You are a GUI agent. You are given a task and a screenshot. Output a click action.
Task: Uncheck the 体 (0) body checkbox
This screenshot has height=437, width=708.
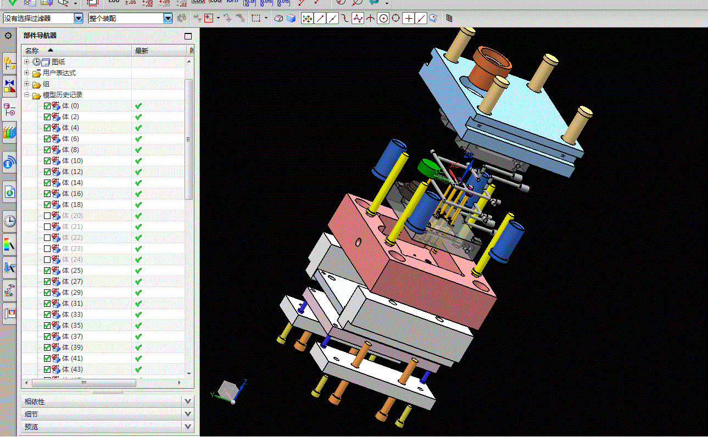(47, 106)
